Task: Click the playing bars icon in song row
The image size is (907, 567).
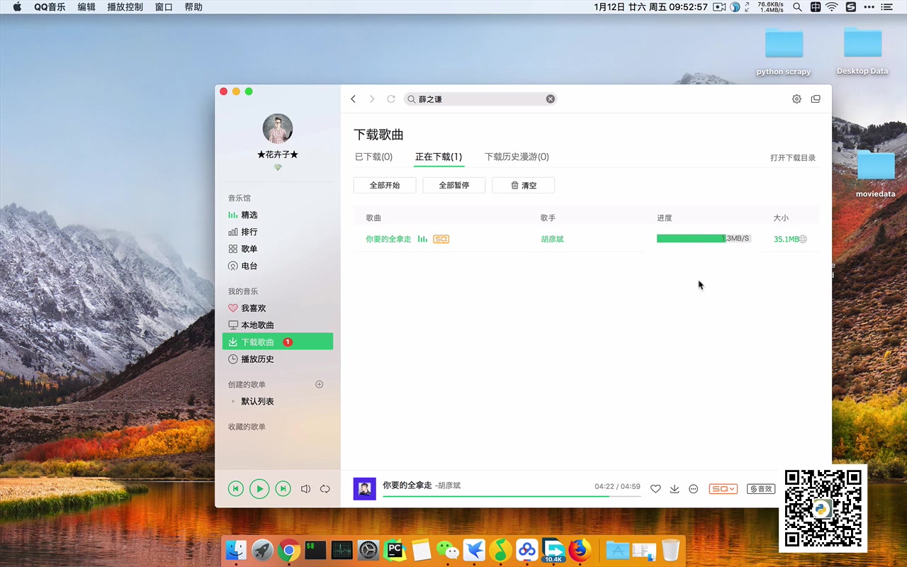Action: click(x=422, y=239)
